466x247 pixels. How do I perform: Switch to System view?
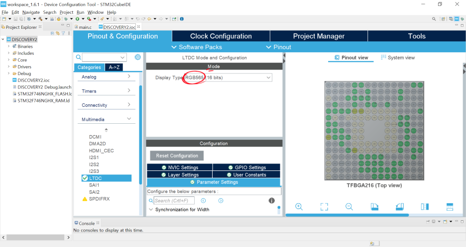pyautogui.click(x=398, y=58)
